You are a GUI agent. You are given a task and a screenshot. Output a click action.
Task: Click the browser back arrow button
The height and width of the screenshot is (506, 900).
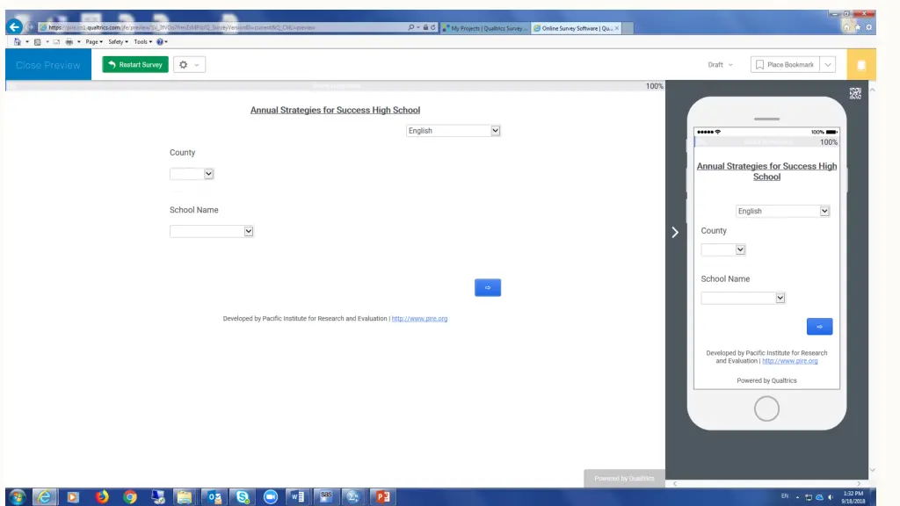pyautogui.click(x=14, y=27)
